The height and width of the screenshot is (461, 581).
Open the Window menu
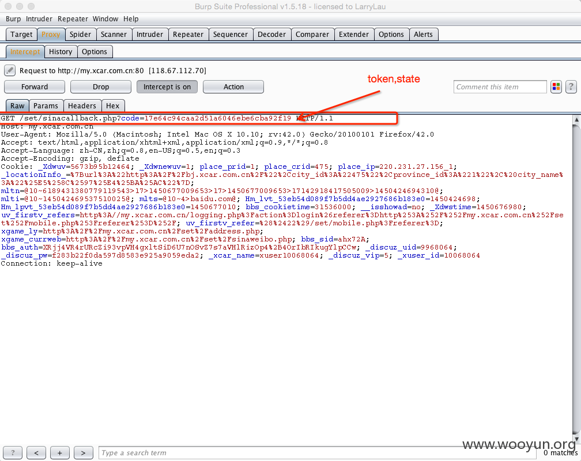tap(105, 19)
